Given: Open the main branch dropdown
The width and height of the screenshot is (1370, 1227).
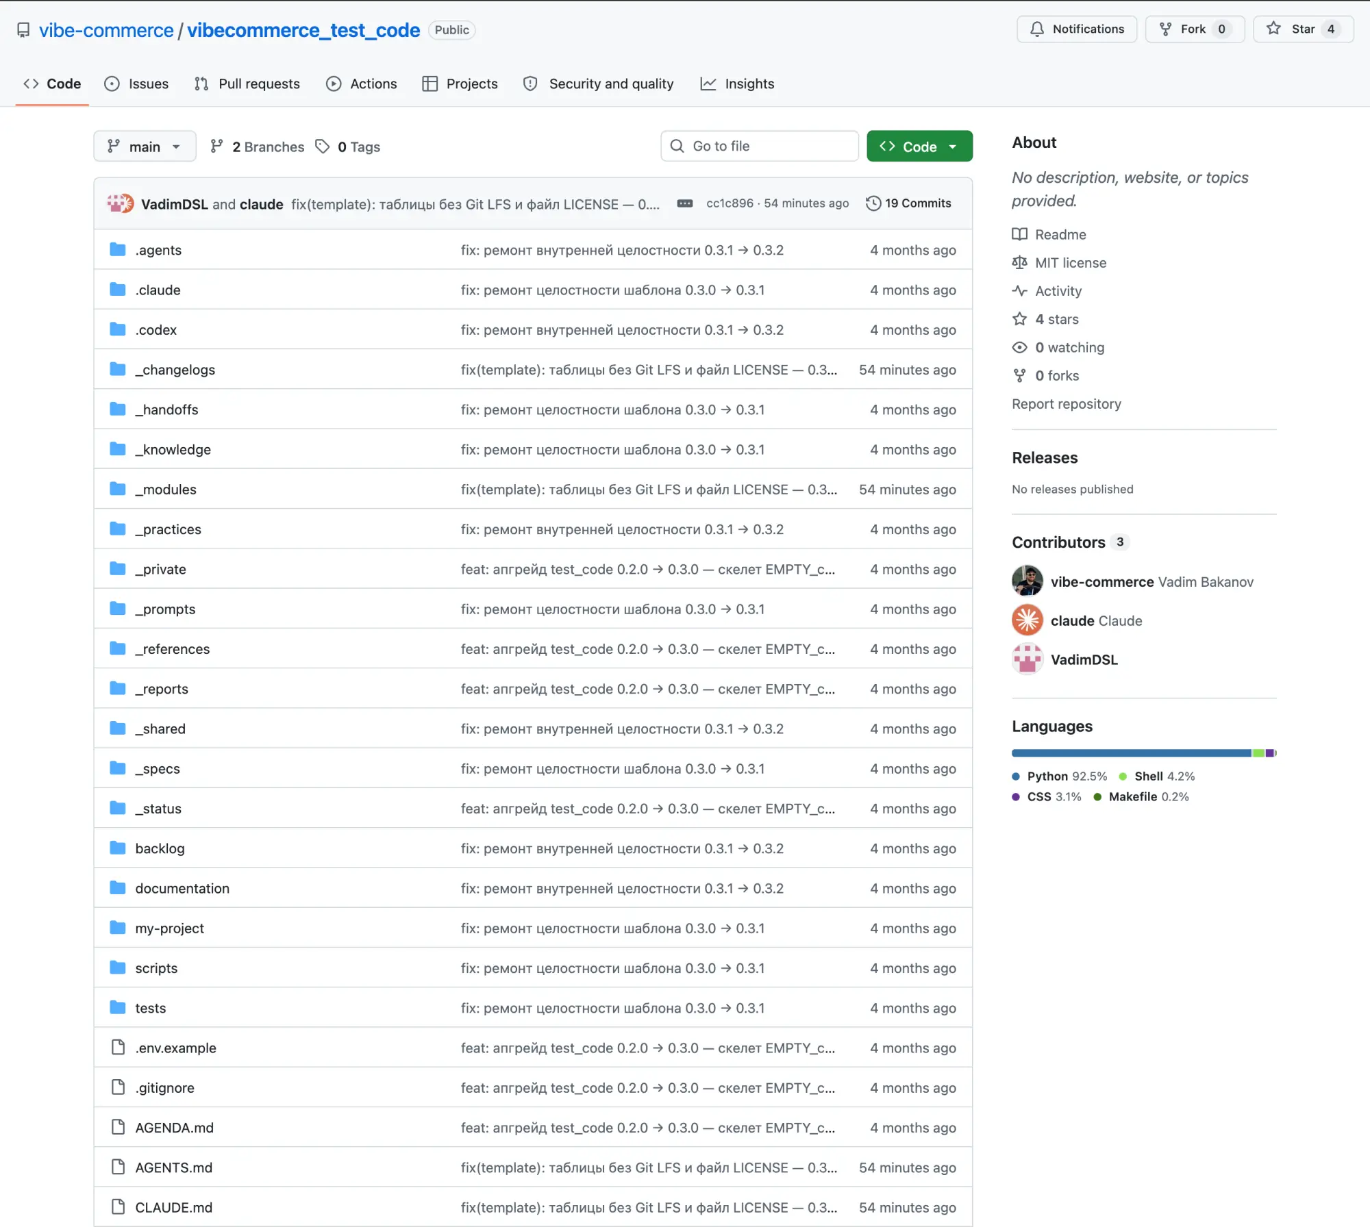Looking at the screenshot, I should (145, 147).
